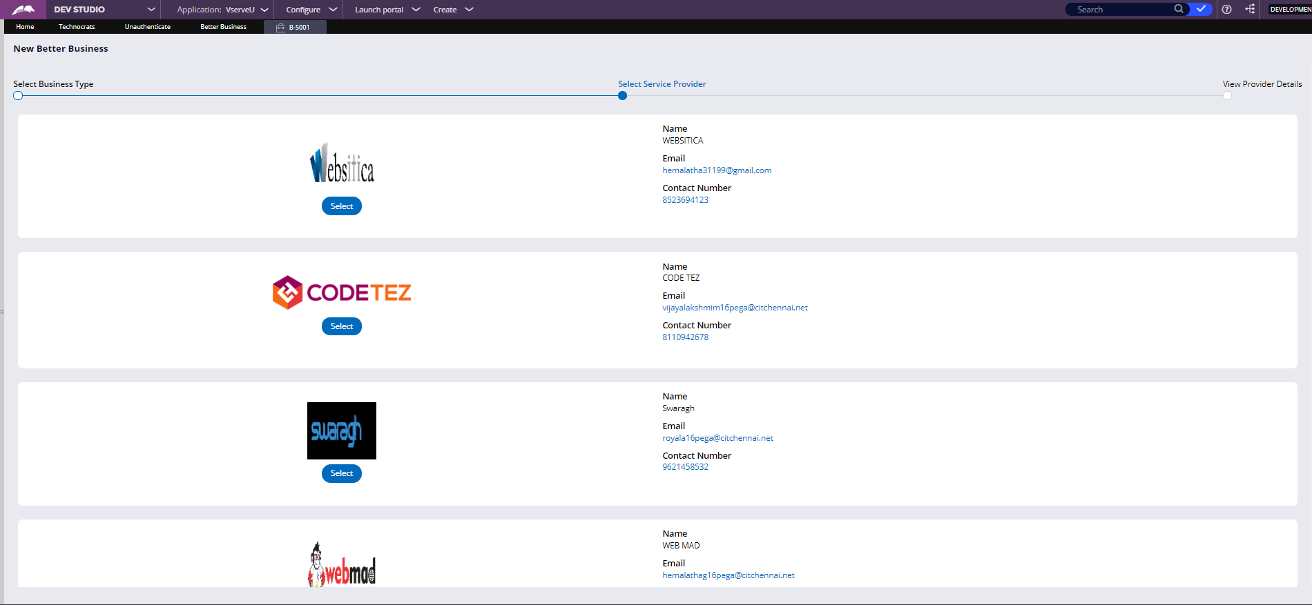Open the Create menu
Image resolution: width=1312 pixels, height=605 pixels.
(453, 10)
